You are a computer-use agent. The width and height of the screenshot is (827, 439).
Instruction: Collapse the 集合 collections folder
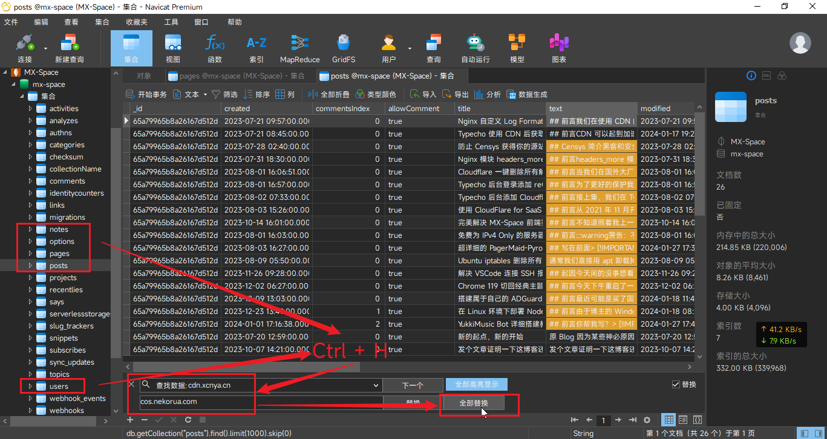[22, 97]
